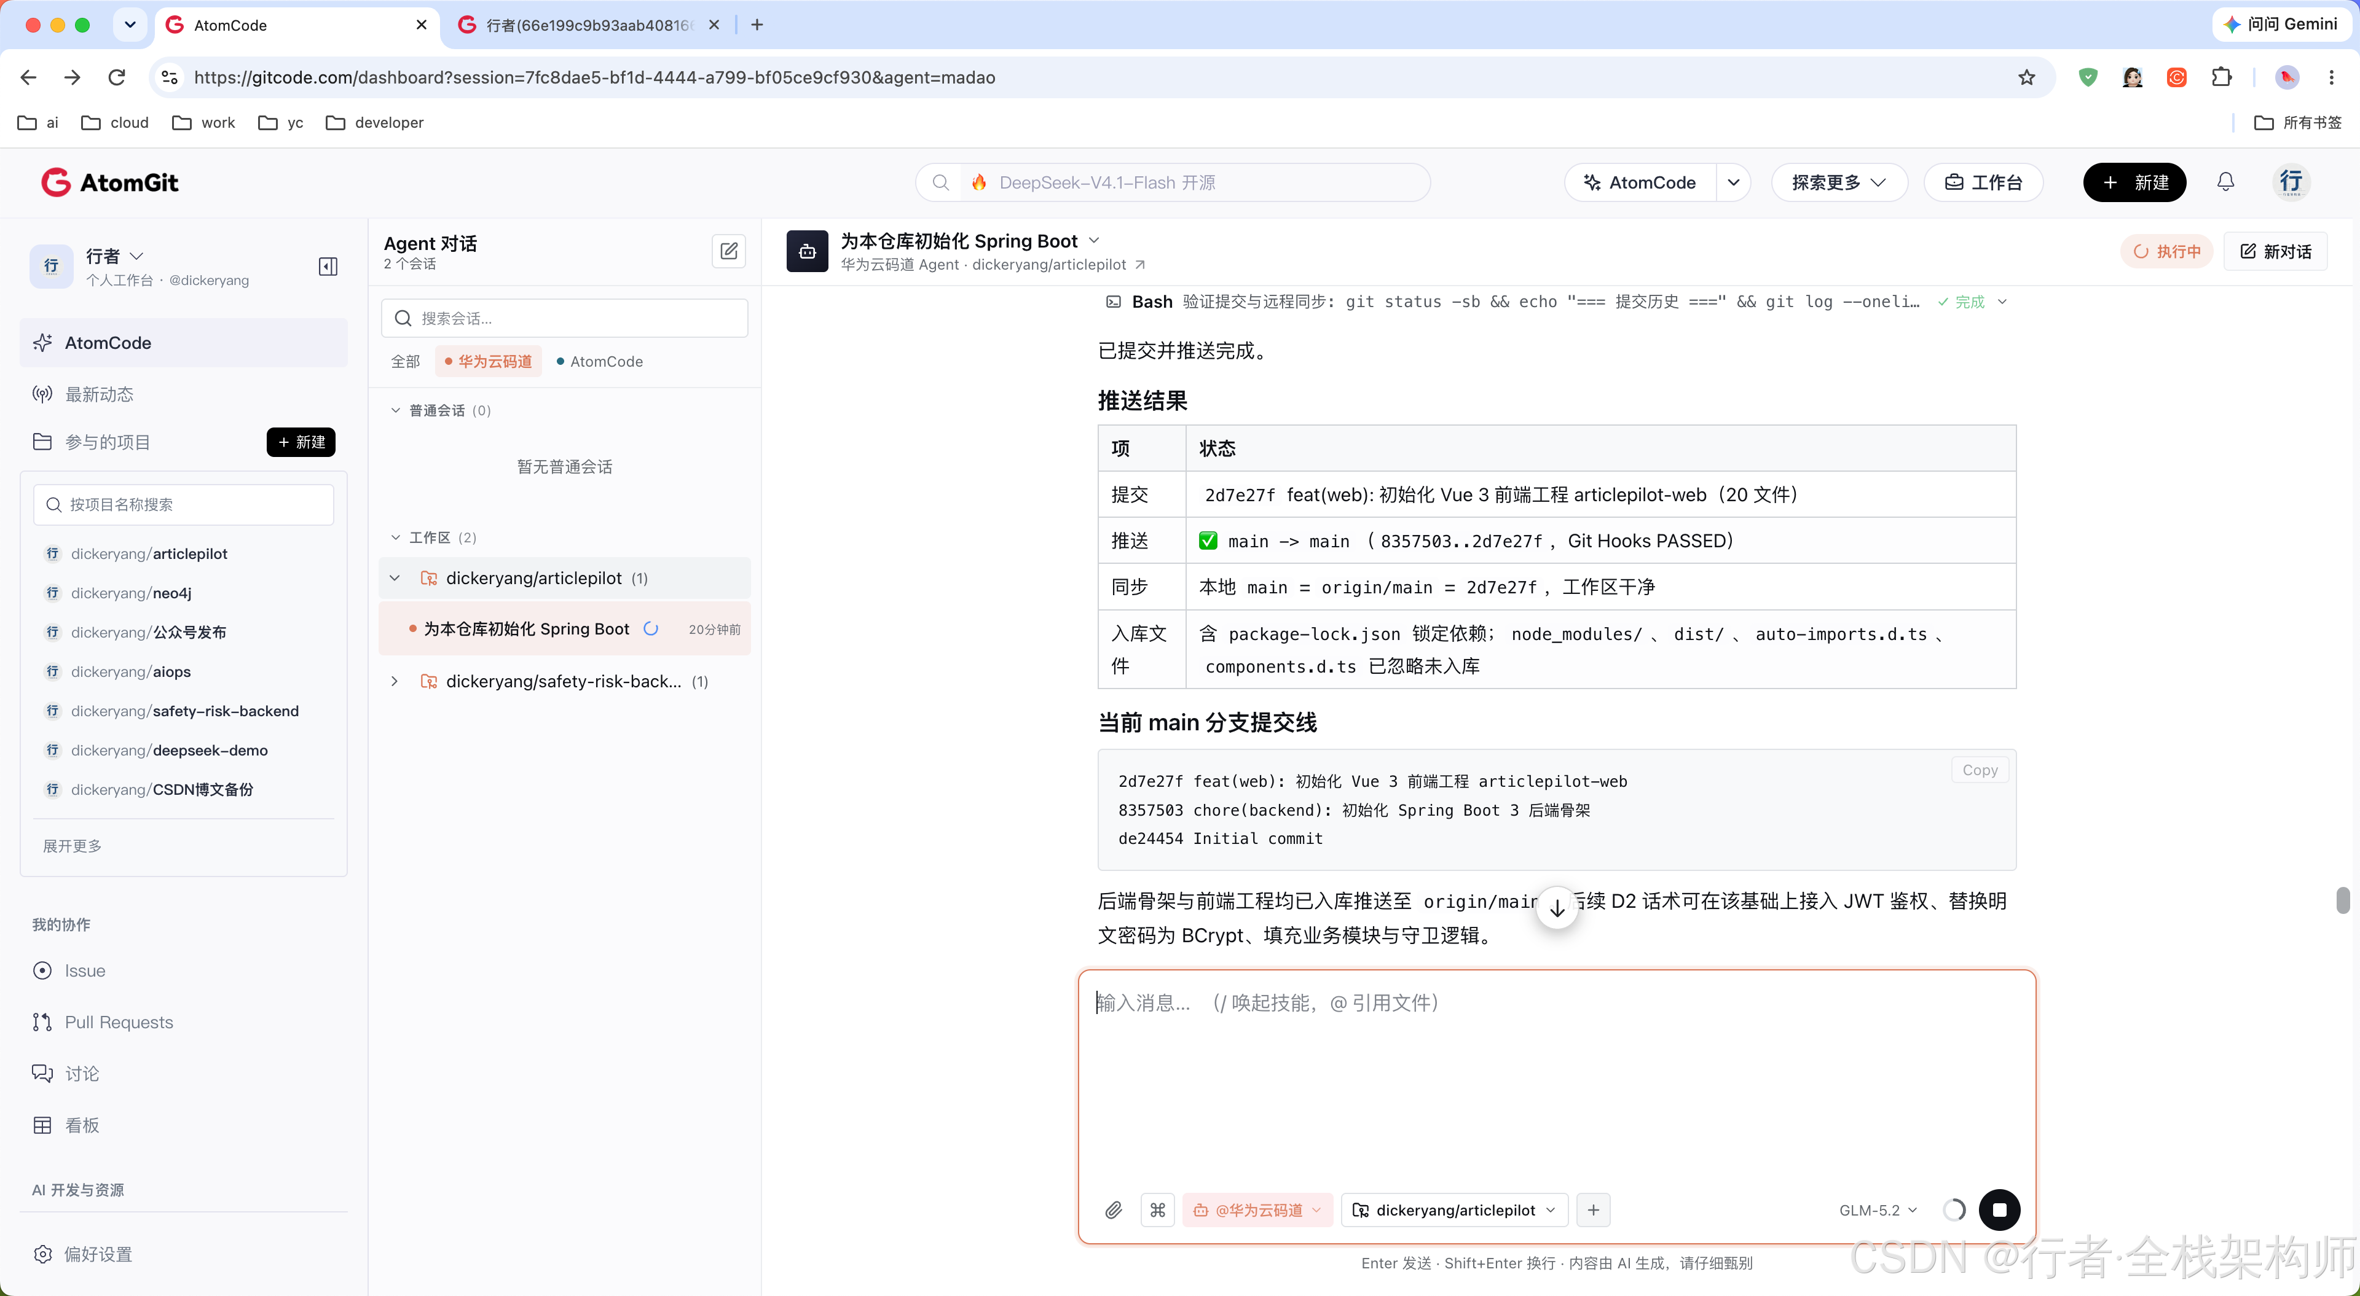
Task: Open Issue in the sidebar
Action: [x=69, y=971]
